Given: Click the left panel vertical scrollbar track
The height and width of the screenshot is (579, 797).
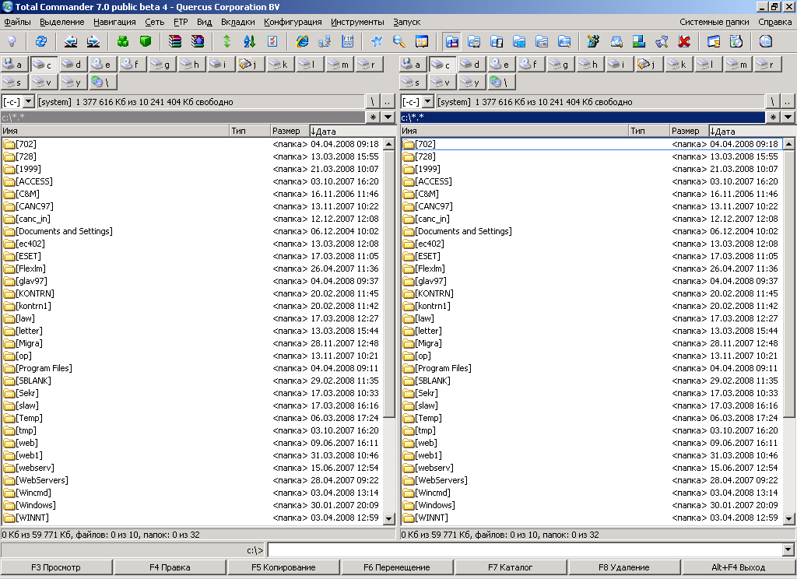Looking at the screenshot, I should click(389, 467).
